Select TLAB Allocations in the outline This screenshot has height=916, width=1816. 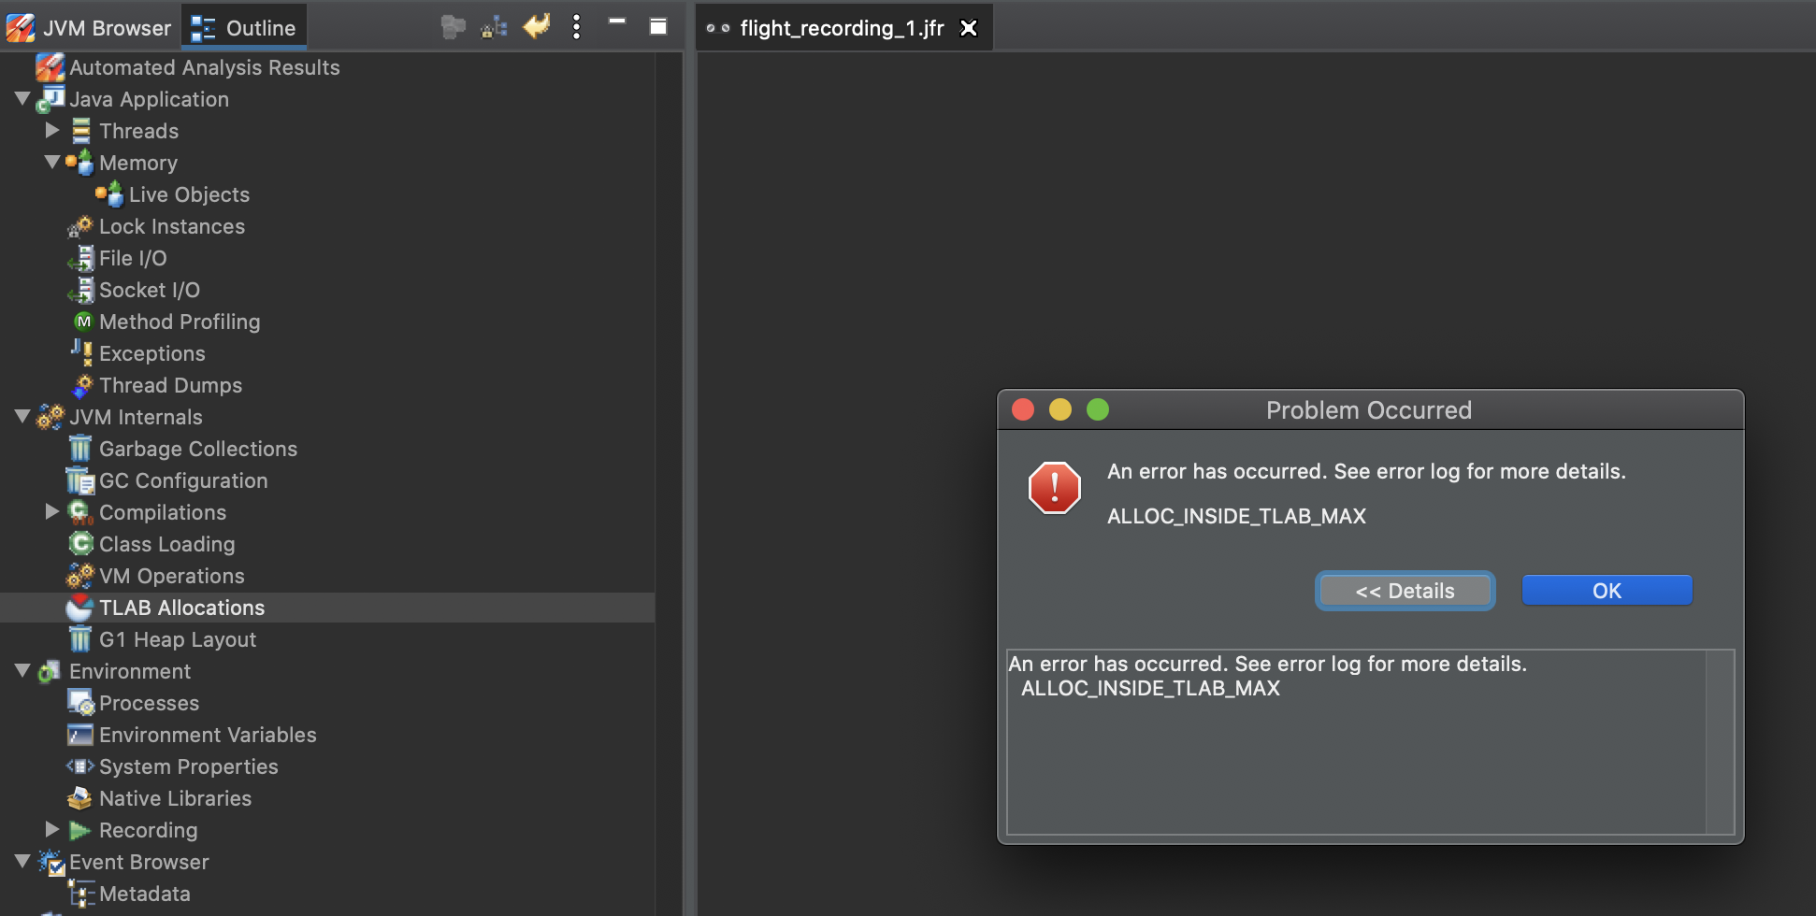[x=181, y=608]
